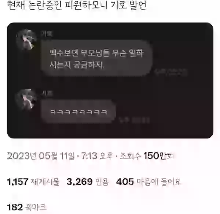This screenshot has width=220, height=214.
Task: Click the lower chat sender's profile avatar
Action: pos(26,99)
